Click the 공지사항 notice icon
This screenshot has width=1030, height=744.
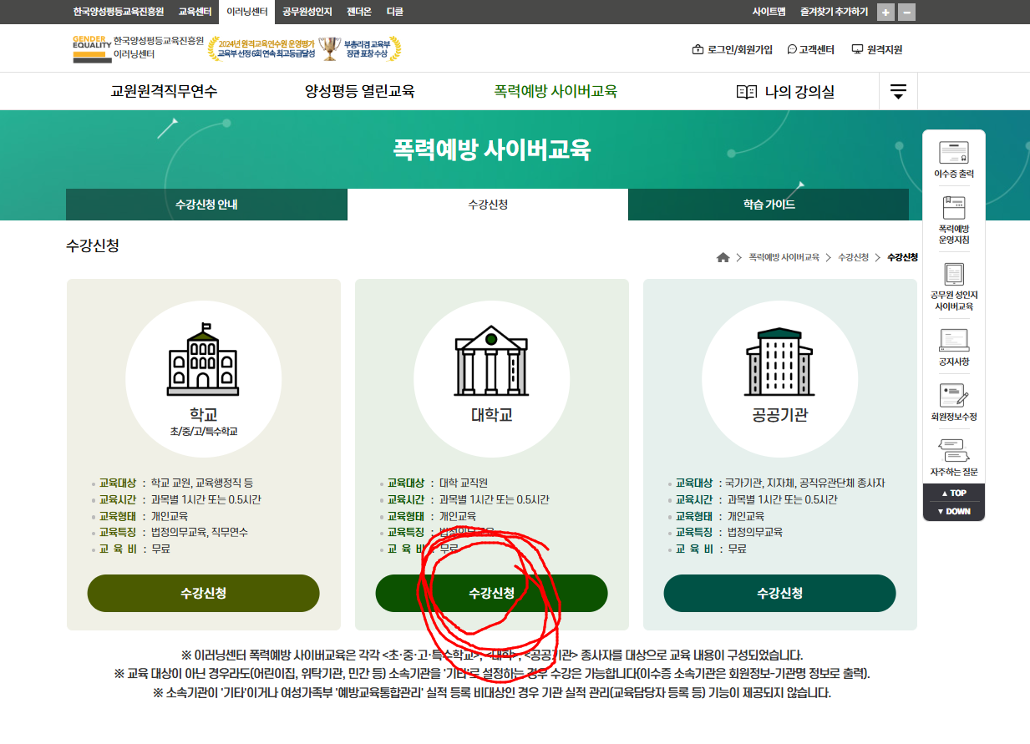pos(953,340)
